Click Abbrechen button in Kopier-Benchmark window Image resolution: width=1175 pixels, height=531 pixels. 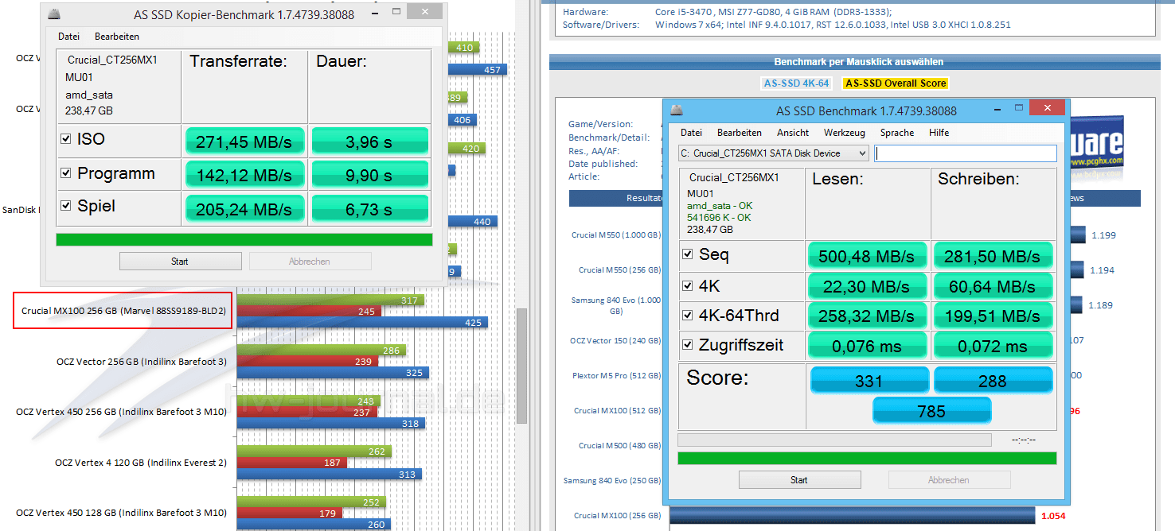tap(310, 262)
